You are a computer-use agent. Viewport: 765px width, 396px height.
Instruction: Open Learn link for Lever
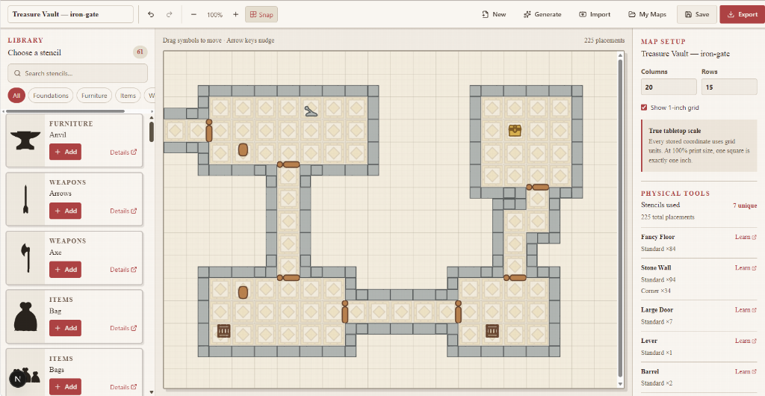[x=746, y=341]
